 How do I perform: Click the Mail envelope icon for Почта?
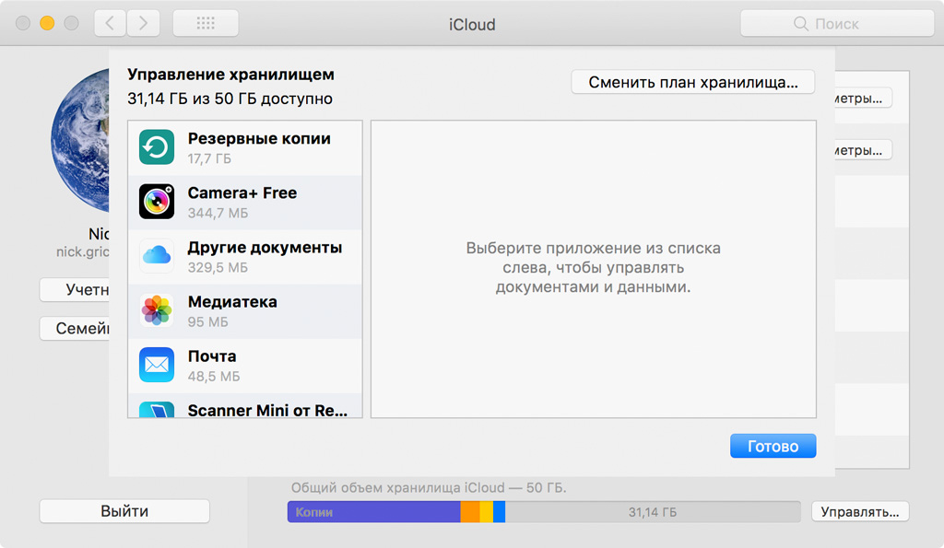coord(157,365)
